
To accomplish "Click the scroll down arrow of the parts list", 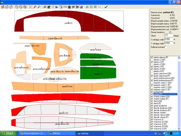I will (x=179, y=129).
